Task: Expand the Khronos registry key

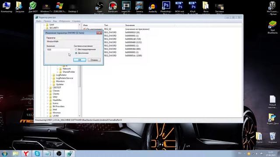Action: pos(48,113)
